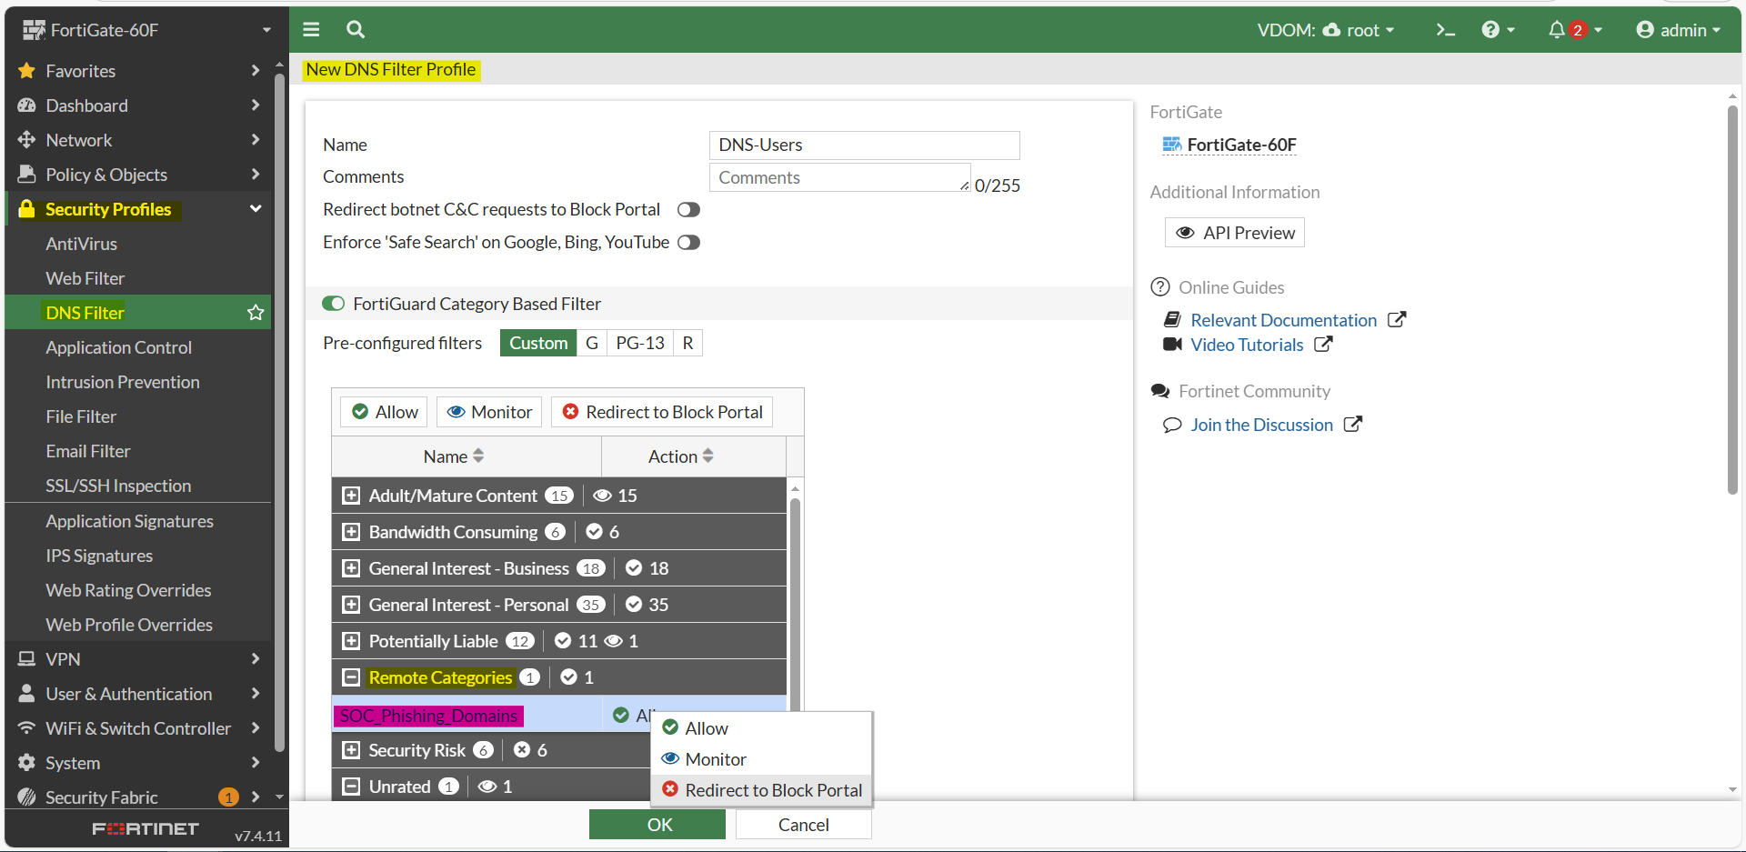Click the Favorites star icon in sidebar
Image resolution: width=1746 pixels, height=852 pixels.
26,71
